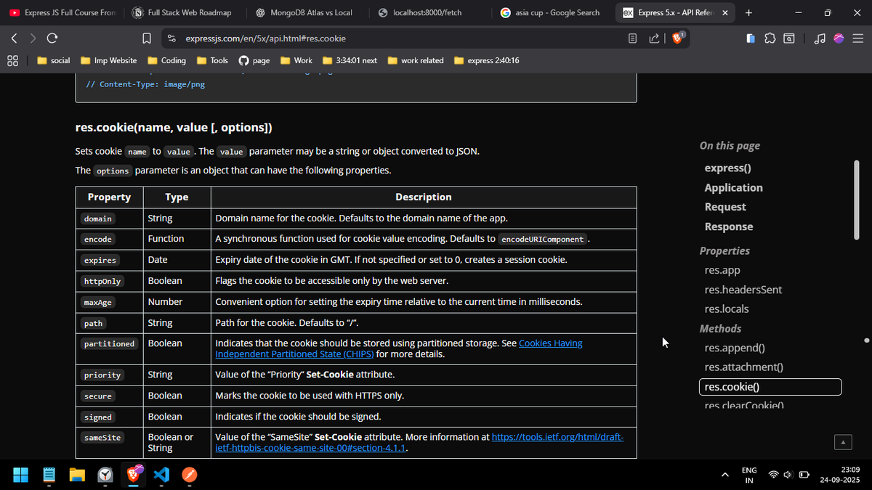
Task: Go to res.app in sidebar
Action: click(x=722, y=270)
